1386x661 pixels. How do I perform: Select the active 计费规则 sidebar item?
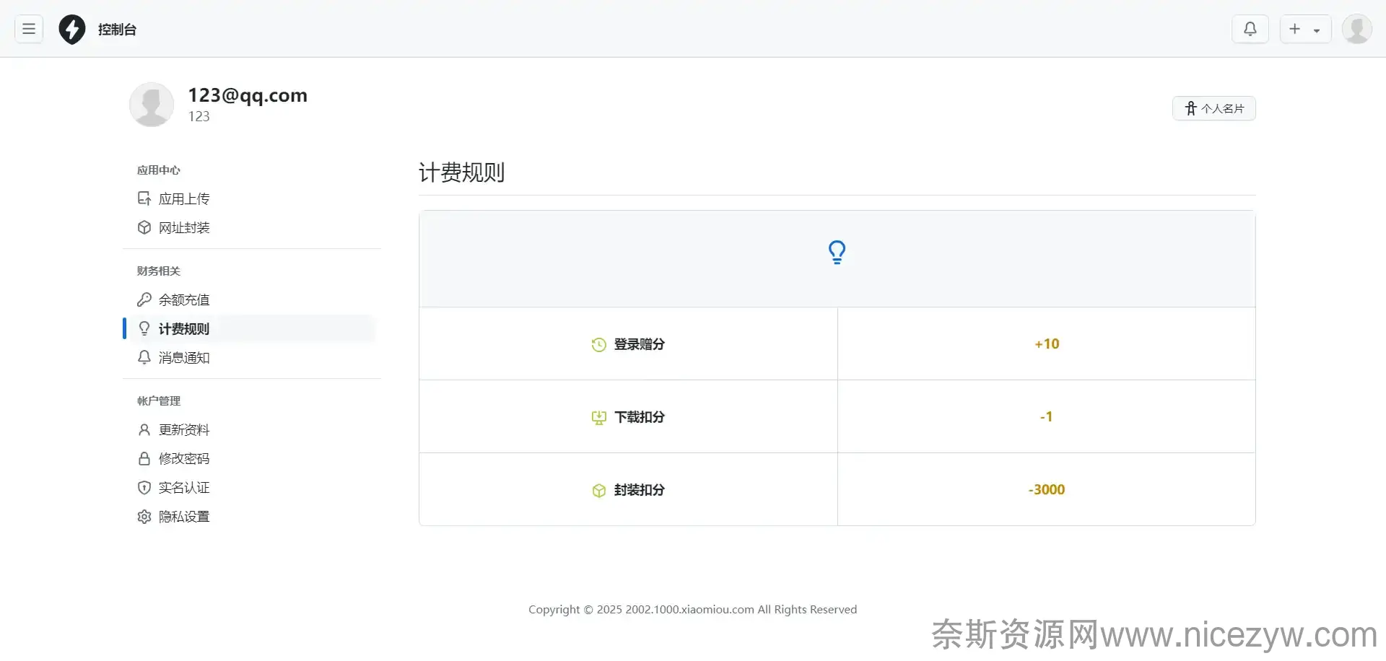(x=183, y=328)
